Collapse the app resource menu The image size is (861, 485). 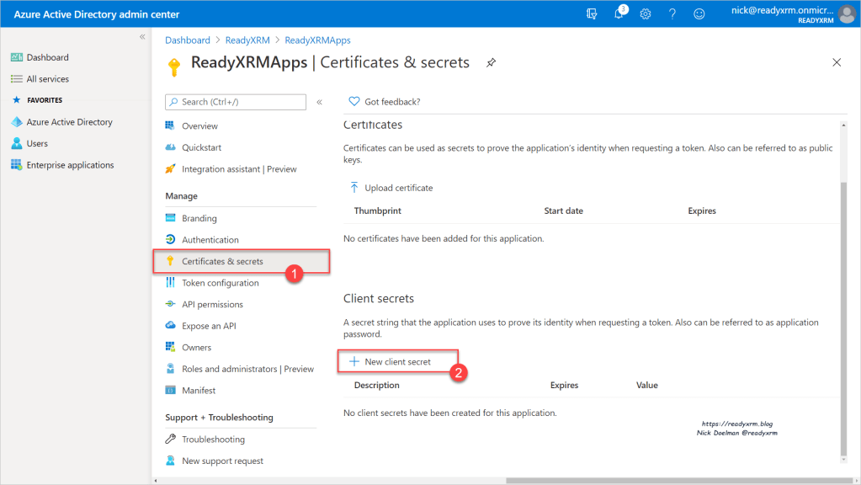coord(319,102)
